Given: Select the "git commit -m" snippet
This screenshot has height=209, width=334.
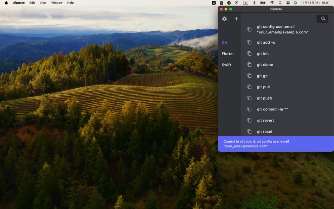Looking at the screenshot, I should 272,109.
